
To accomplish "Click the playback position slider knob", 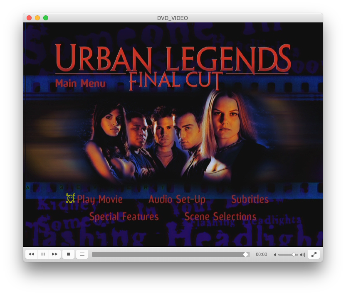I will [245, 255].
